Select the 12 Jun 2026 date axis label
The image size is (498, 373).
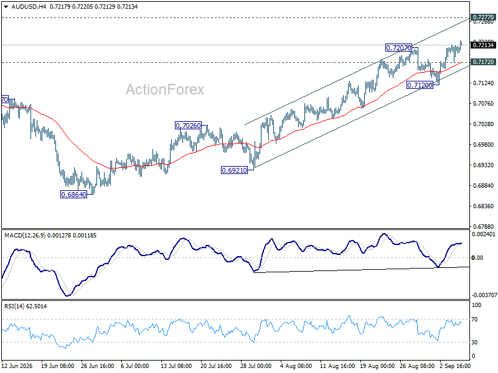click(17, 366)
